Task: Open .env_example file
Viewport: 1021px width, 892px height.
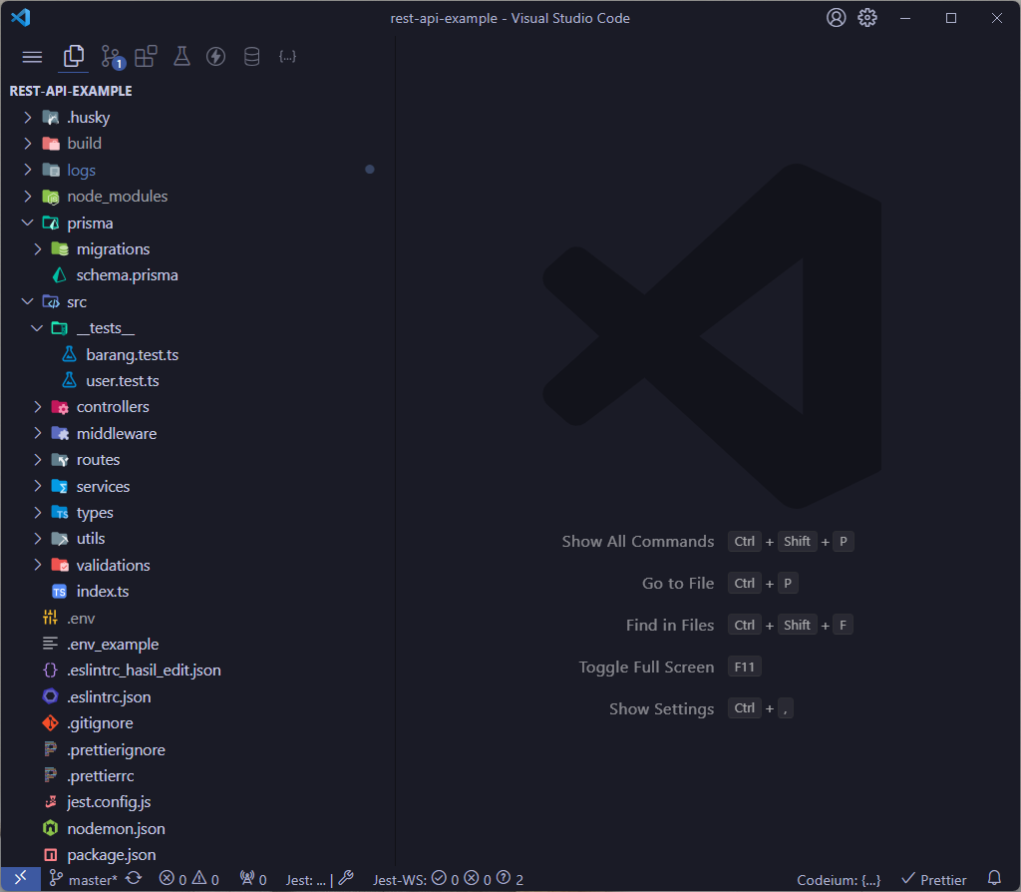Action: [x=198, y=644]
